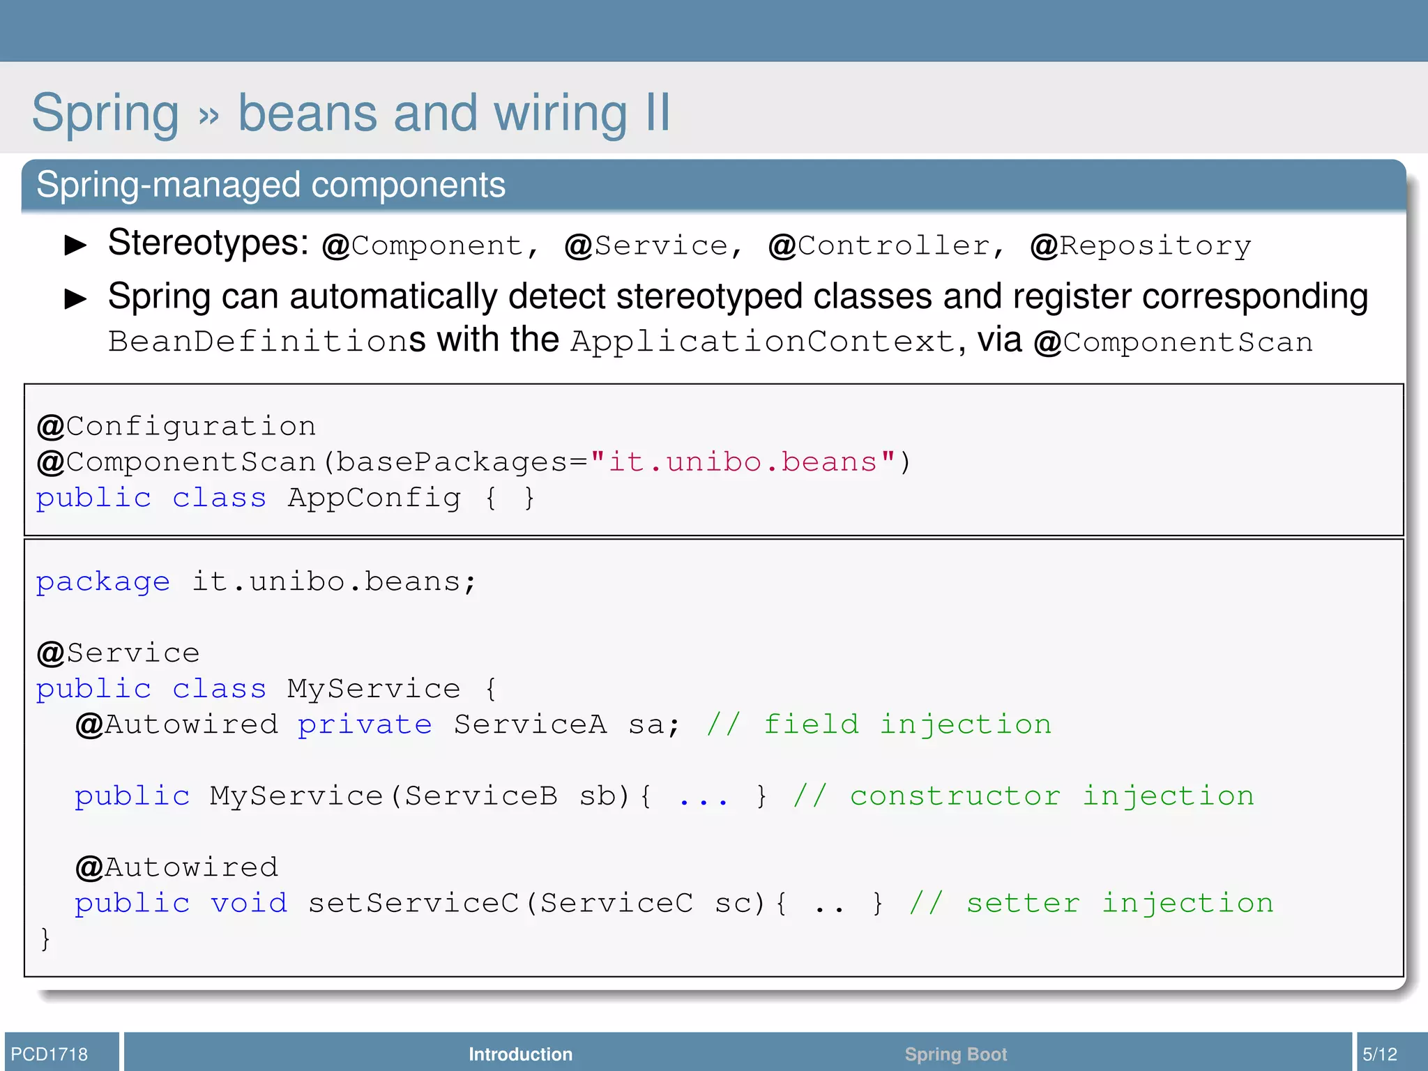This screenshot has width=1428, height=1071.
Task: Click the 5/12 page number indicator
Action: 1380,1054
